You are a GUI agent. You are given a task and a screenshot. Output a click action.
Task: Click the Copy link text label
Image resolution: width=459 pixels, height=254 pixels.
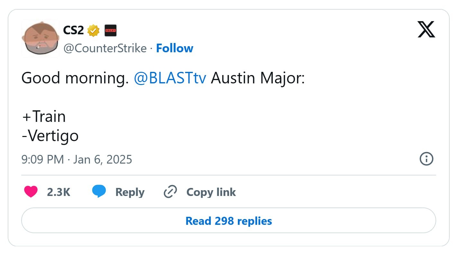point(211,192)
